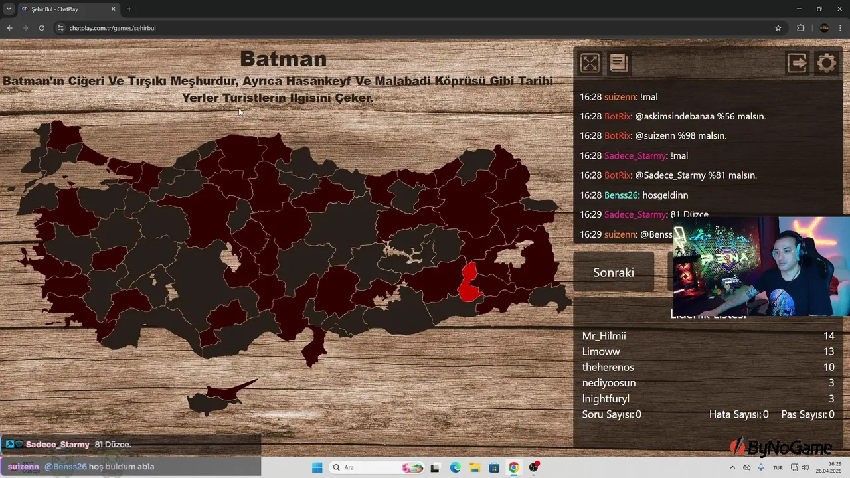The width and height of the screenshot is (850, 478).
Task: Open Task View on the taskbar
Action: tap(436, 467)
